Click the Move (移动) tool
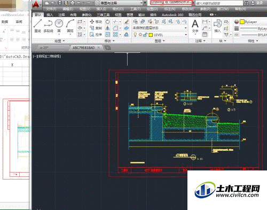 [x=96, y=22]
